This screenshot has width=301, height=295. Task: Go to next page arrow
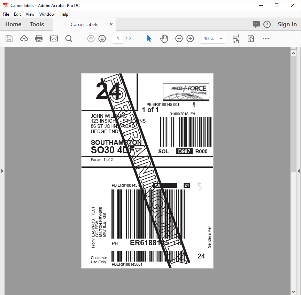[x=102, y=39]
